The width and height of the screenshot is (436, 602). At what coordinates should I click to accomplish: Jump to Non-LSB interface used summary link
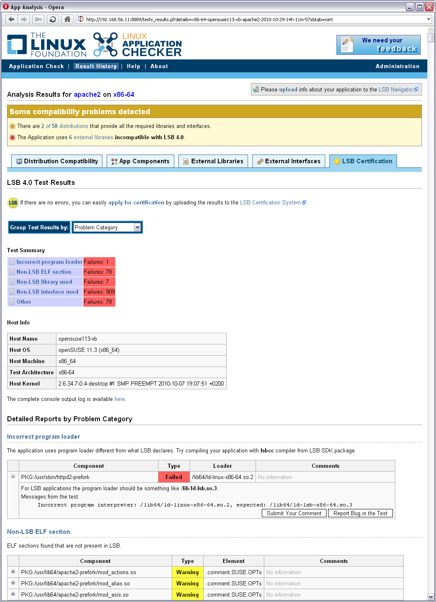tap(47, 292)
